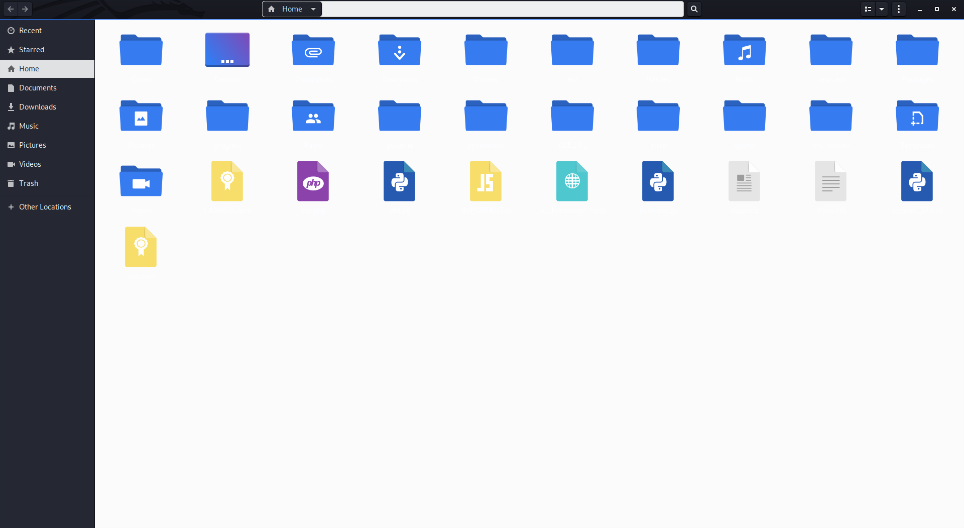The height and width of the screenshot is (528, 964).
Task: Open the view options dropdown arrow
Action: pyautogui.click(x=882, y=9)
